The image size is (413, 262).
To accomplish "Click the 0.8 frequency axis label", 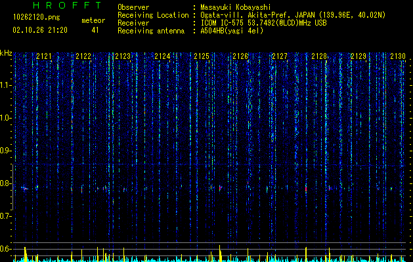I will (5, 183).
